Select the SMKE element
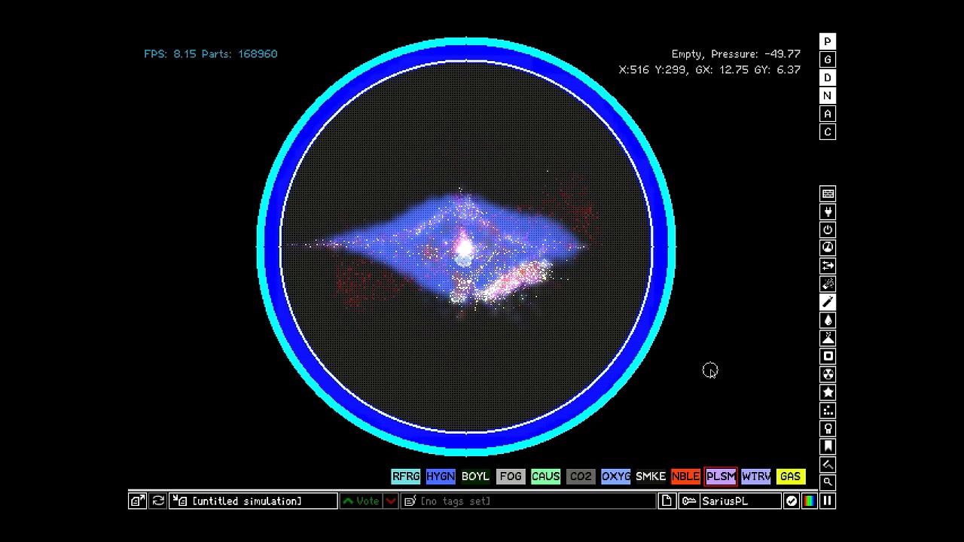 pyautogui.click(x=651, y=477)
